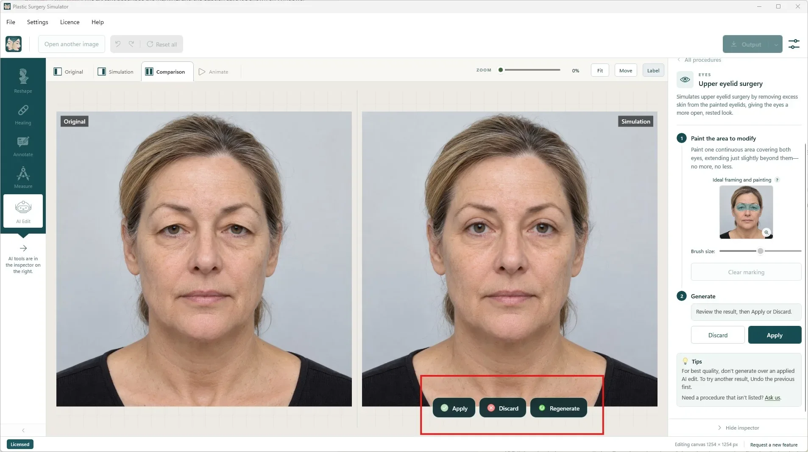Open the adjustment sliders settings icon
Image resolution: width=808 pixels, height=452 pixels.
click(x=794, y=44)
